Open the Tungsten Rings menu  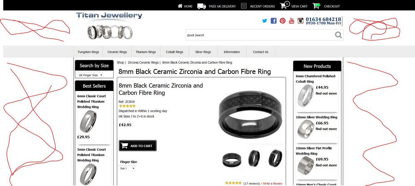[x=88, y=52]
